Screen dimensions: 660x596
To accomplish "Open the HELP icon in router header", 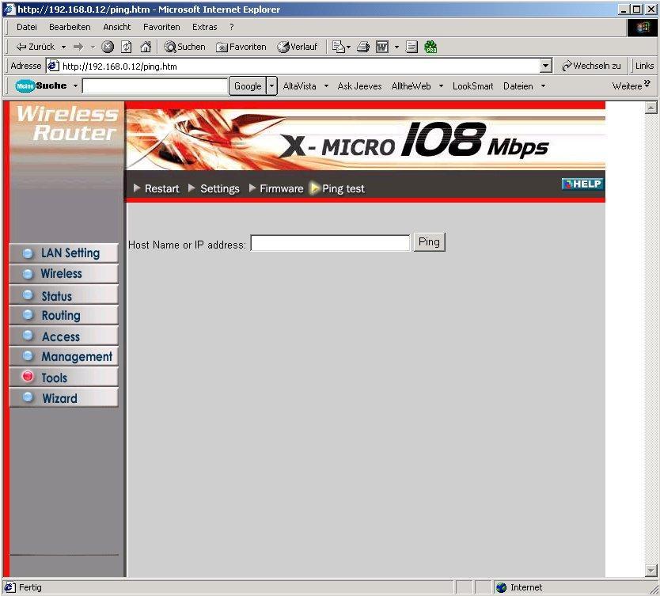I will [x=582, y=184].
